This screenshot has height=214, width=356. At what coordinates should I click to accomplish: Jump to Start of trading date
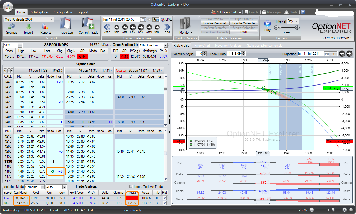107,27
